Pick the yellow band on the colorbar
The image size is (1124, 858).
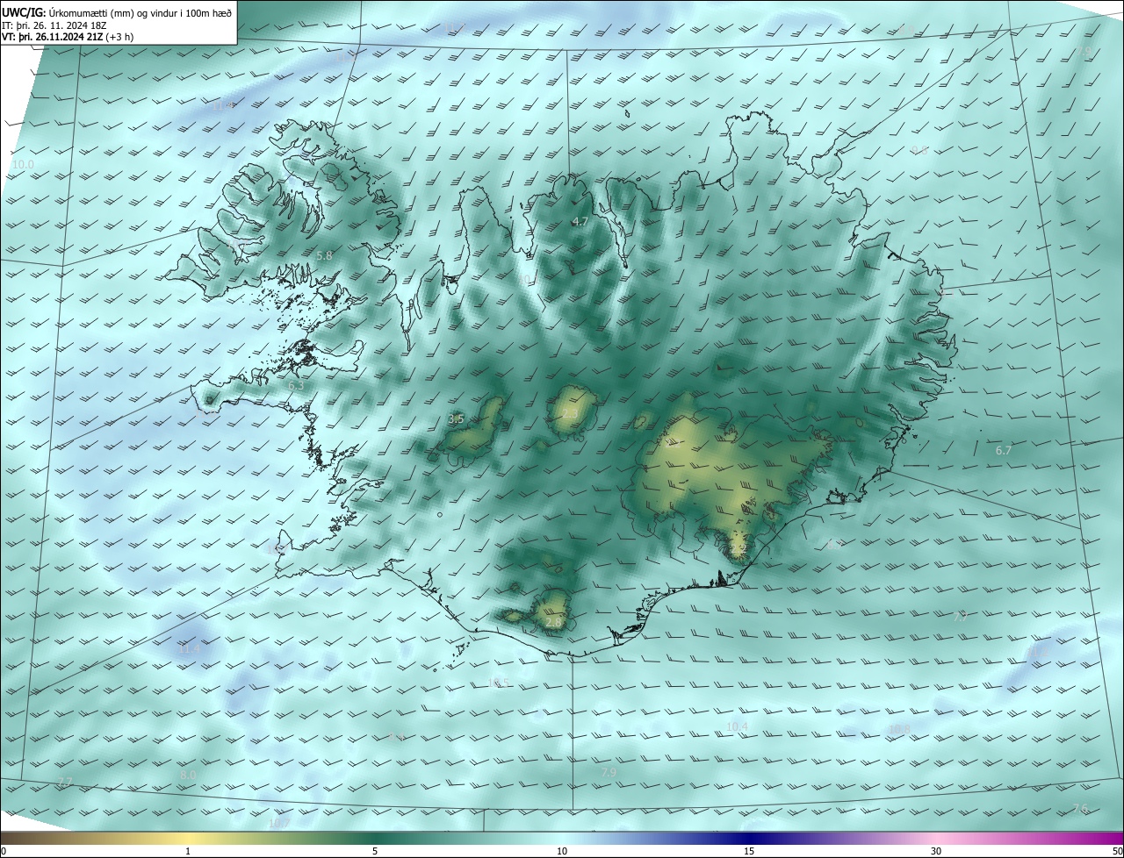188,838
